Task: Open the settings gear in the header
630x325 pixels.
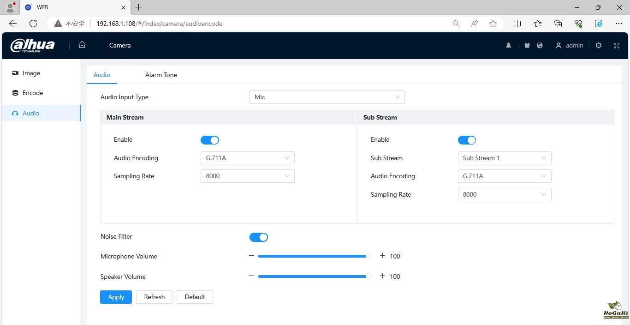Action: [x=598, y=45]
